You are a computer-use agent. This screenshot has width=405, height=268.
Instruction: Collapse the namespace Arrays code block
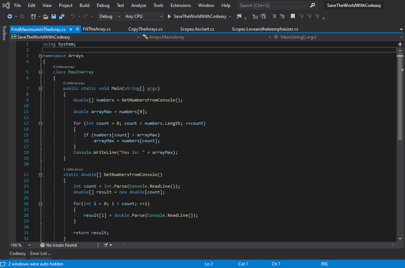40,56
